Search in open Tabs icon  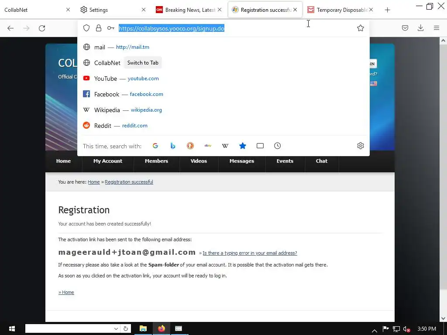260,146
